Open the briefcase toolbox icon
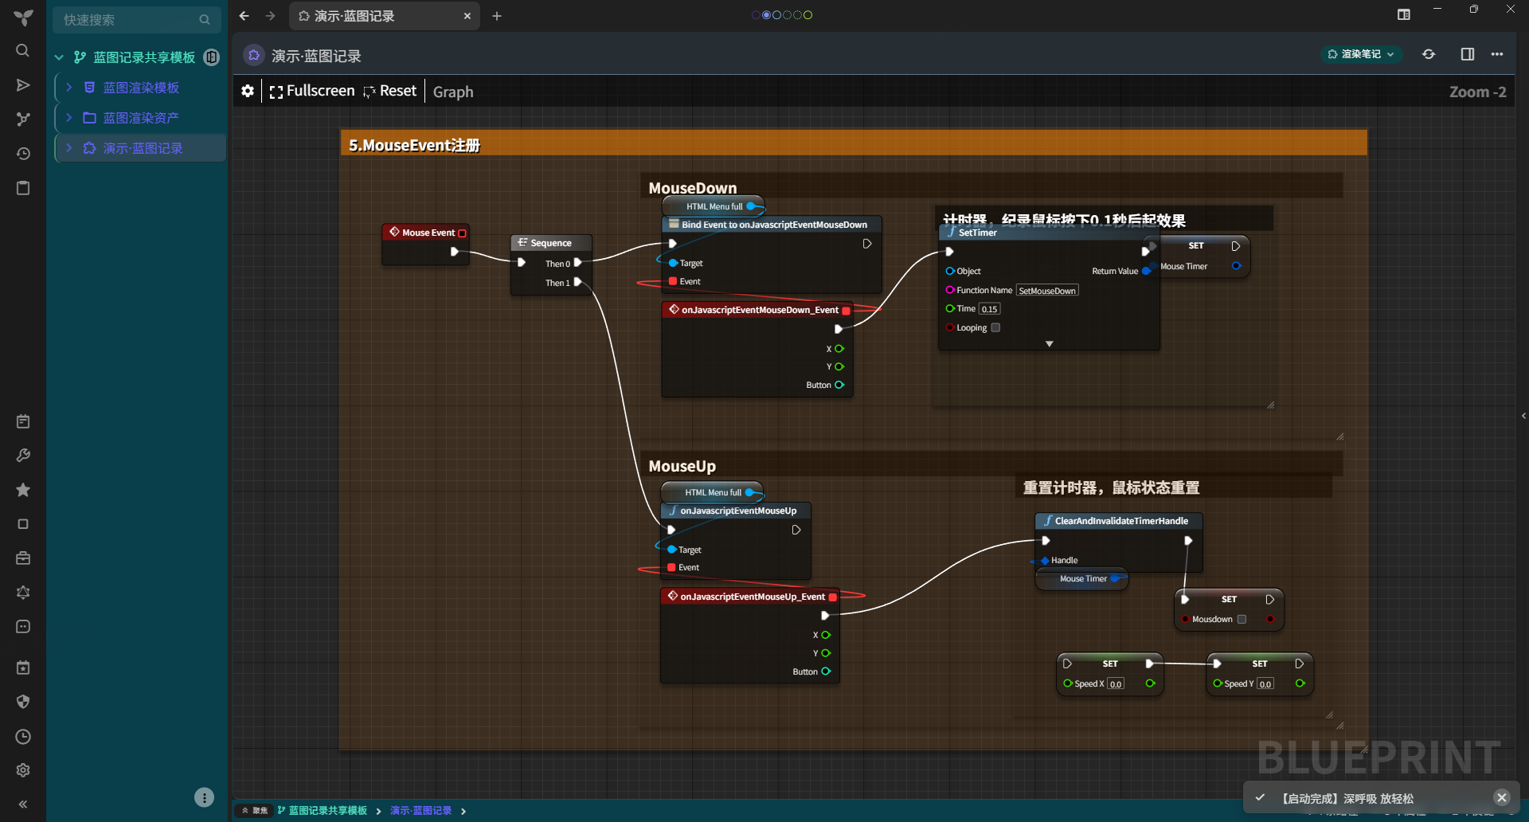Image resolution: width=1529 pixels, height=822 pixels. (x=23, y=558)
